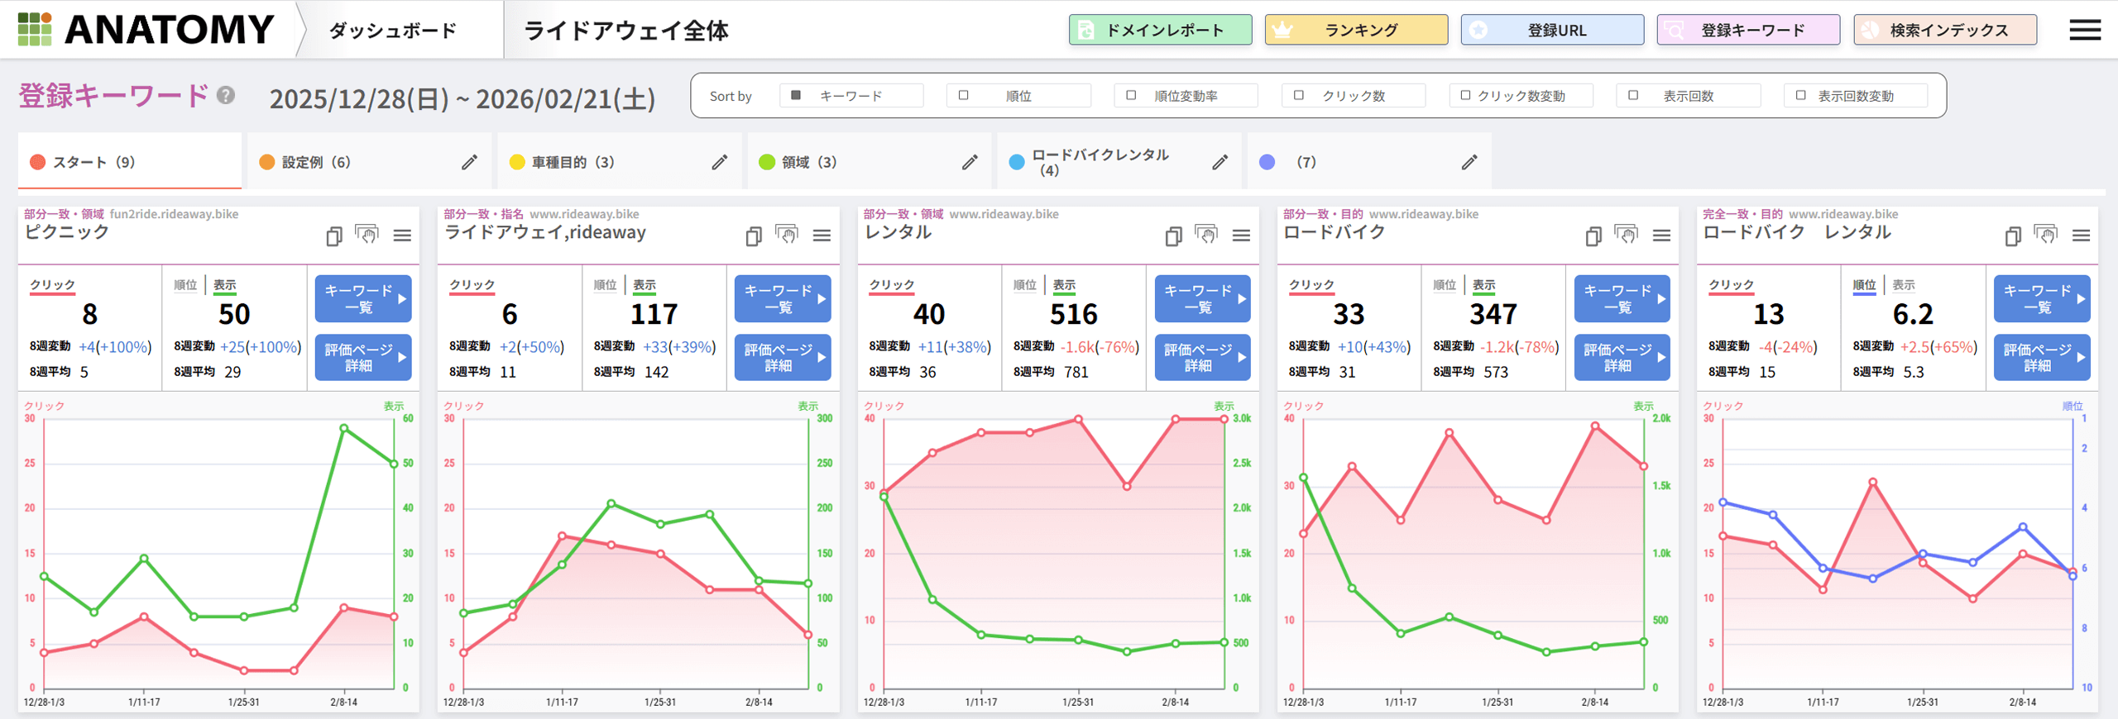Screen dimensions: 2118x719
Task: Open list menu on ライドアウェイ,rideaway card
Action: 822,236
